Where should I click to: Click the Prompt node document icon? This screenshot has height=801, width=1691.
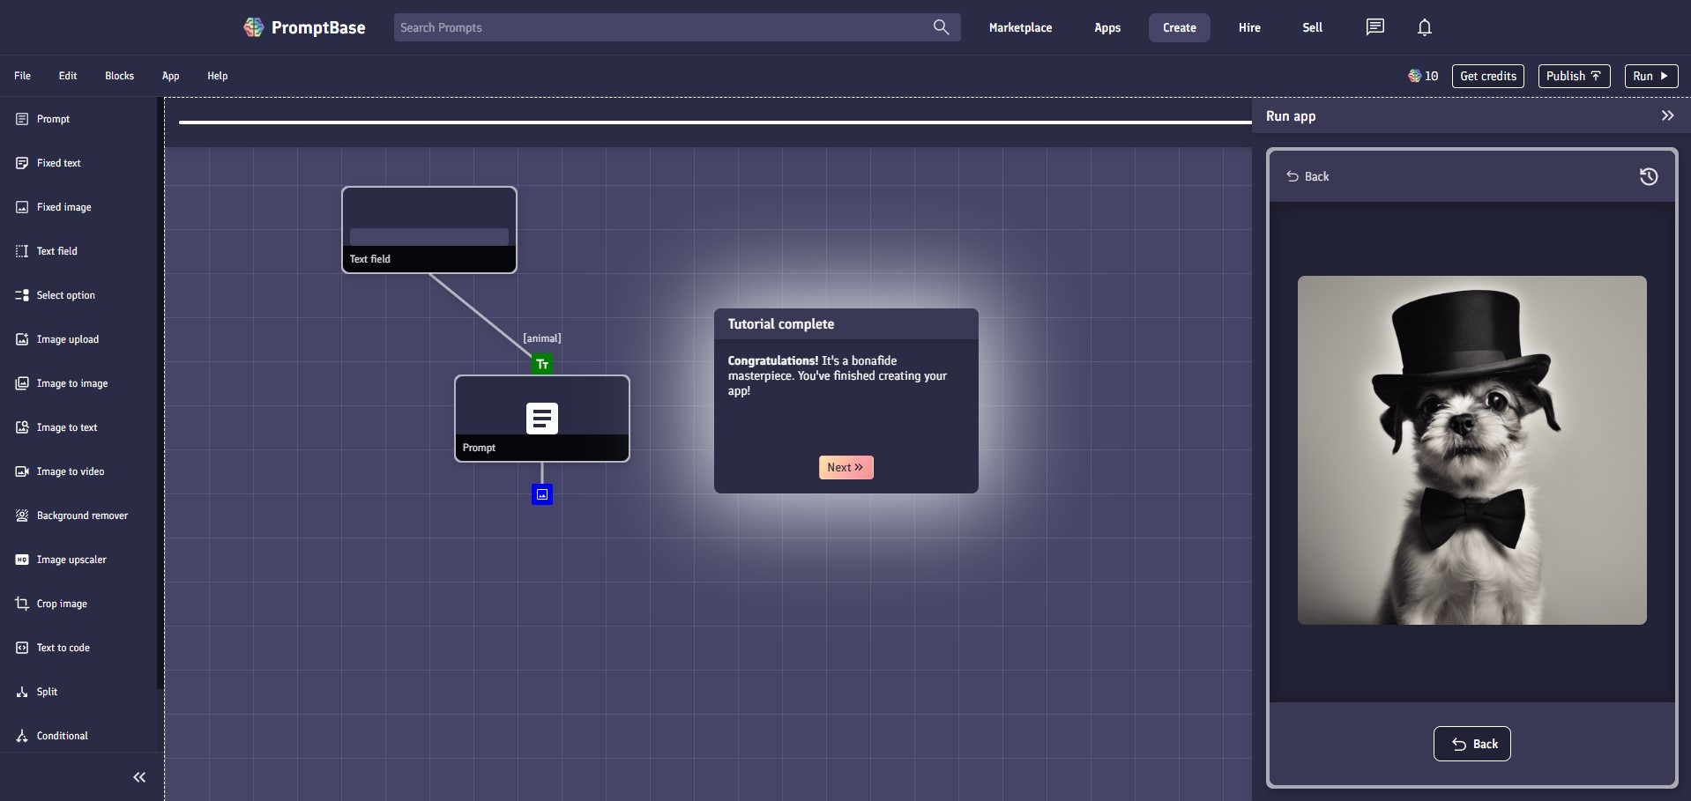click(542, 419)
